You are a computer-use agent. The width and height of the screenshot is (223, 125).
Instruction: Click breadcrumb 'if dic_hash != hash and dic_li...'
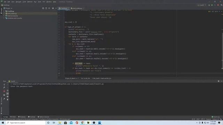102,78
